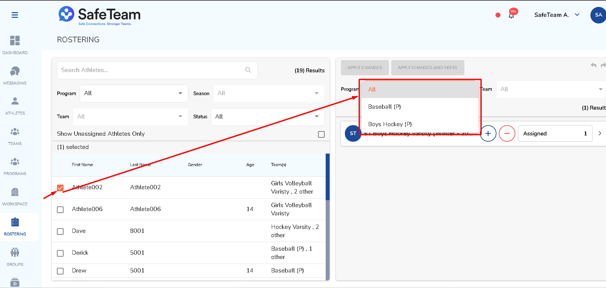Expand team row chevron arrow

tap(600, 133)
